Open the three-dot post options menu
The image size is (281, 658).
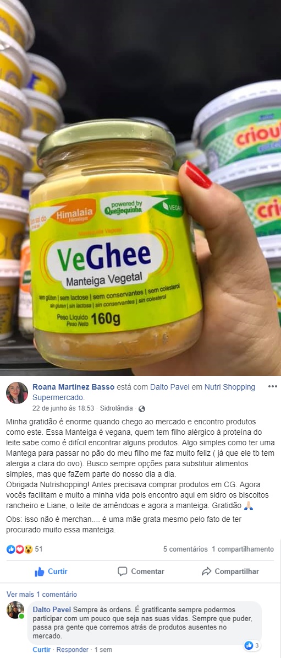pyautogui.click(x=272, y=386)
